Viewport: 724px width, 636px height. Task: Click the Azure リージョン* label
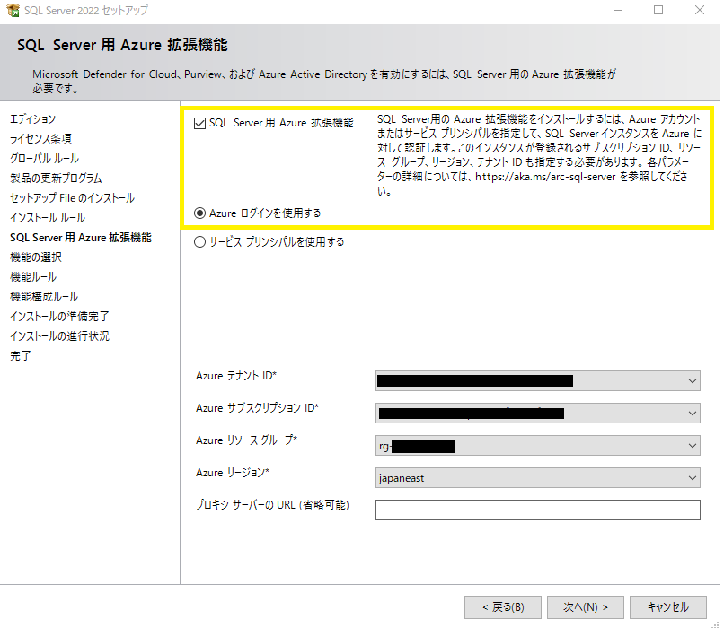coord(233,473)
